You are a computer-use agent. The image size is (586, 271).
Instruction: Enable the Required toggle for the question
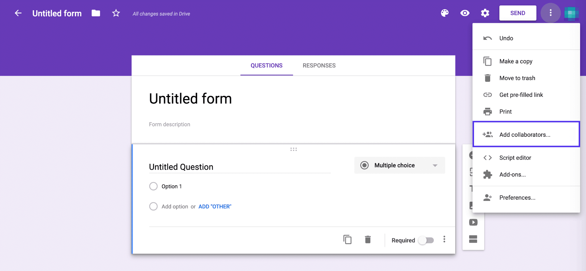tap(426, 240)
